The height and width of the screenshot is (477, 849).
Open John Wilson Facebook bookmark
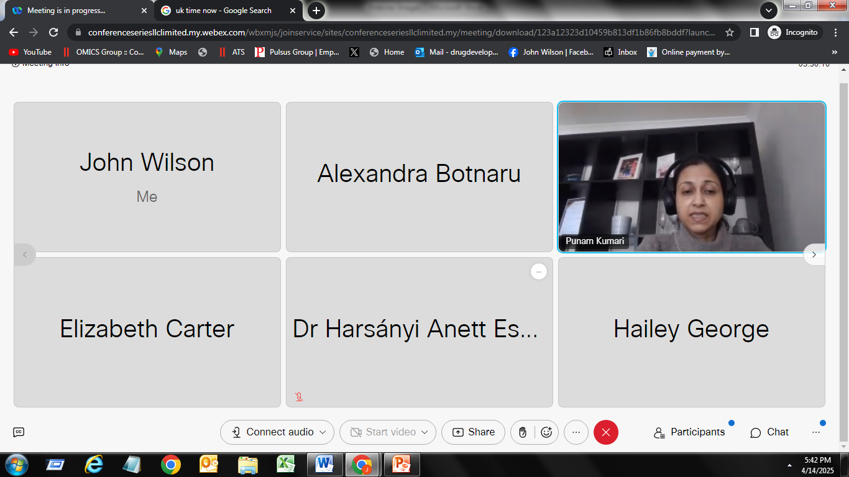pos(551,52)
